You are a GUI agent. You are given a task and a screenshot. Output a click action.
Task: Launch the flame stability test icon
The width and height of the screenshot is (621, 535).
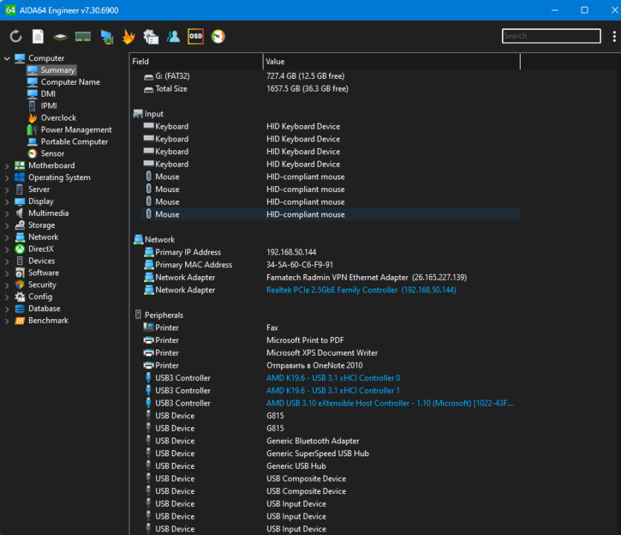[x=129, y=36]
